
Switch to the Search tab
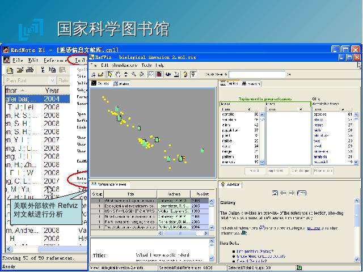coord(251,84)
